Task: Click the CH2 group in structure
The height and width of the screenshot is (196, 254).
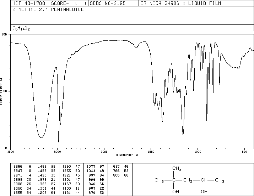Action: pos(188,180)
